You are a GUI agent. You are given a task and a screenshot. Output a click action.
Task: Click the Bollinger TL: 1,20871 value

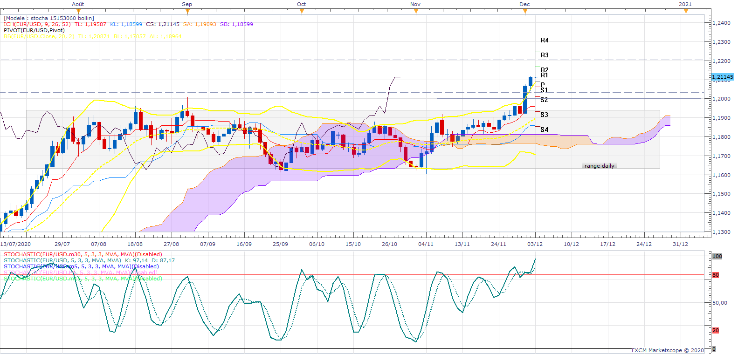click(x=94, y=36)
